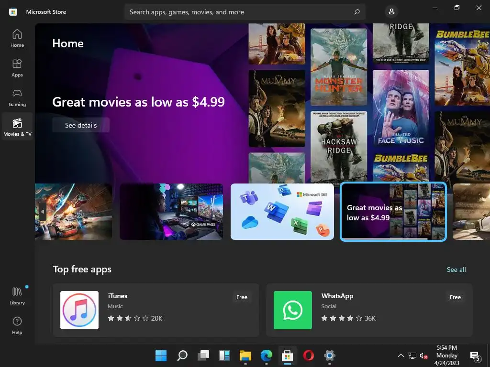Screen dimensions: 490x367
Task: Click the Free button for WhatsApp
Action: pos(455,297)
